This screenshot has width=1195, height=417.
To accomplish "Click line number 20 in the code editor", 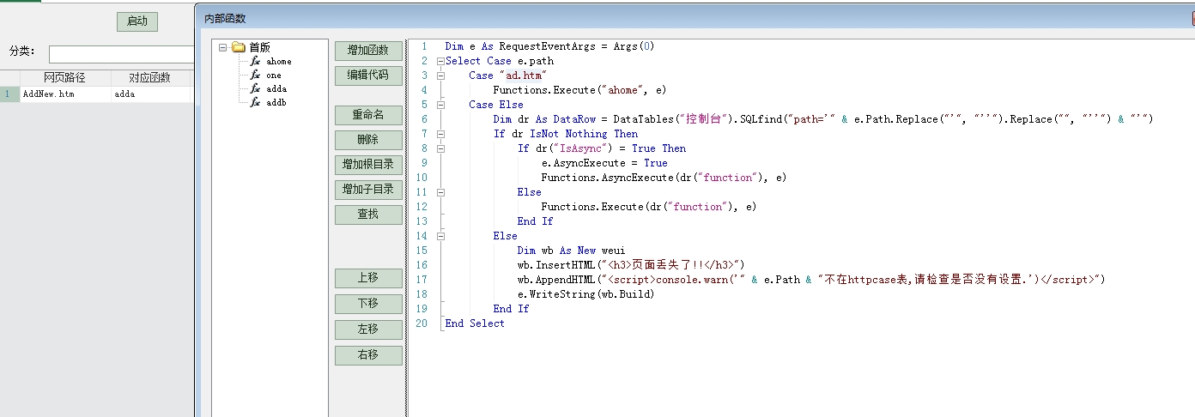I will 421,323.
